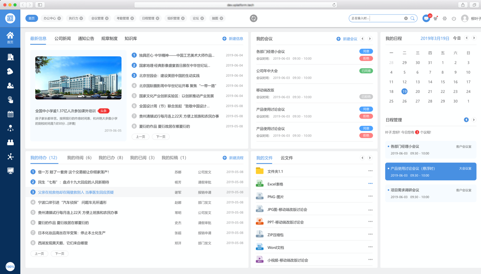
Task: Open the 云文件 tab in 我的文件 panel
Action: pos(287,157)
